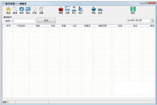The image size is (157, 105).
Task: Click the green 退出 exit icon
Action: pyautogui.click(x=133, y=10)
